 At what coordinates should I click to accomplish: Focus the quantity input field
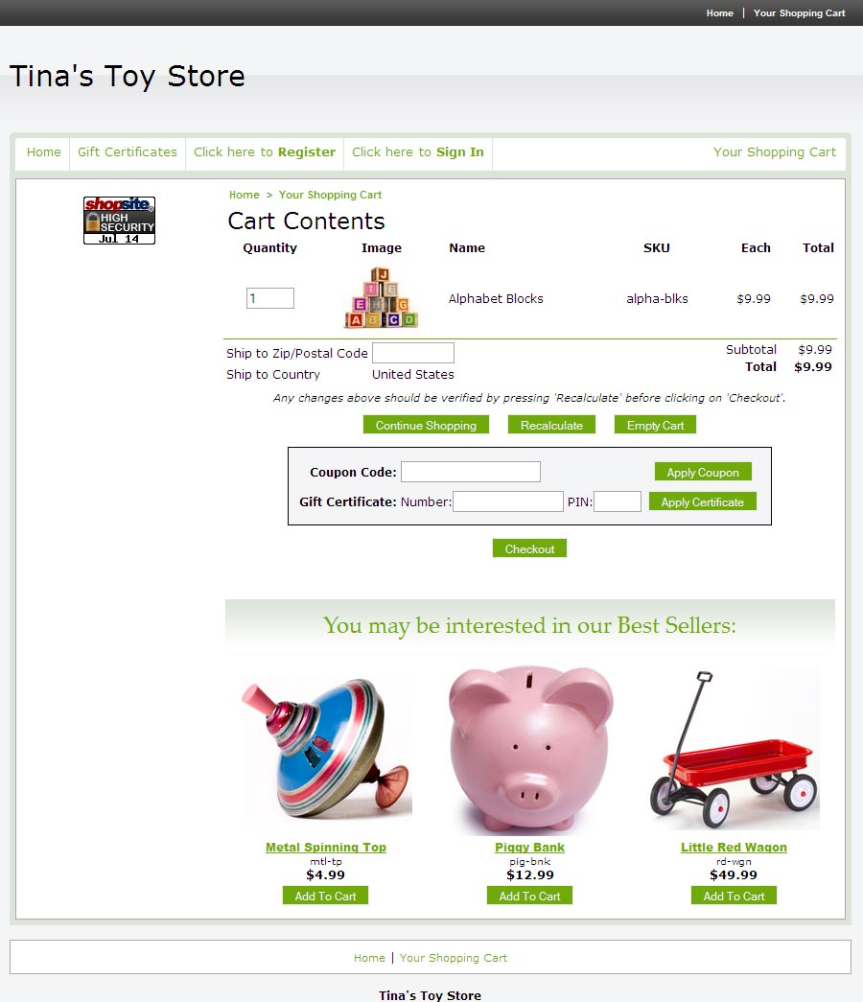(270, 298)
